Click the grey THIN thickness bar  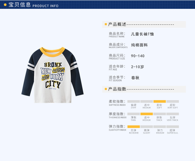pos(134,114)
